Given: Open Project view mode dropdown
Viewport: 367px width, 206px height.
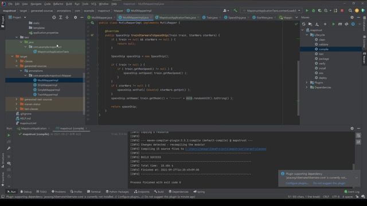Looking at the screenshot, I should point(18,17).
